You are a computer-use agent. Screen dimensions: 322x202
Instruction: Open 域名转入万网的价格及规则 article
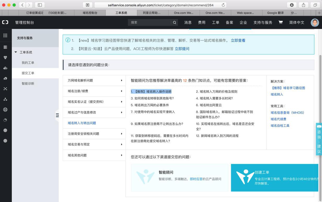click(217, 92)
